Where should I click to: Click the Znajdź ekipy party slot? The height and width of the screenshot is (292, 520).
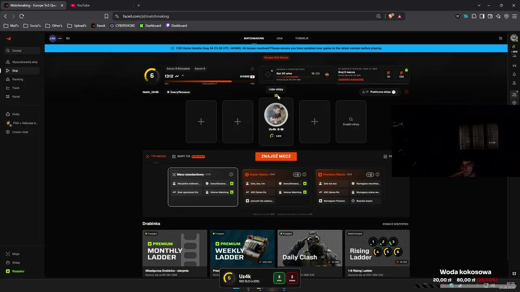click(351, 122)
